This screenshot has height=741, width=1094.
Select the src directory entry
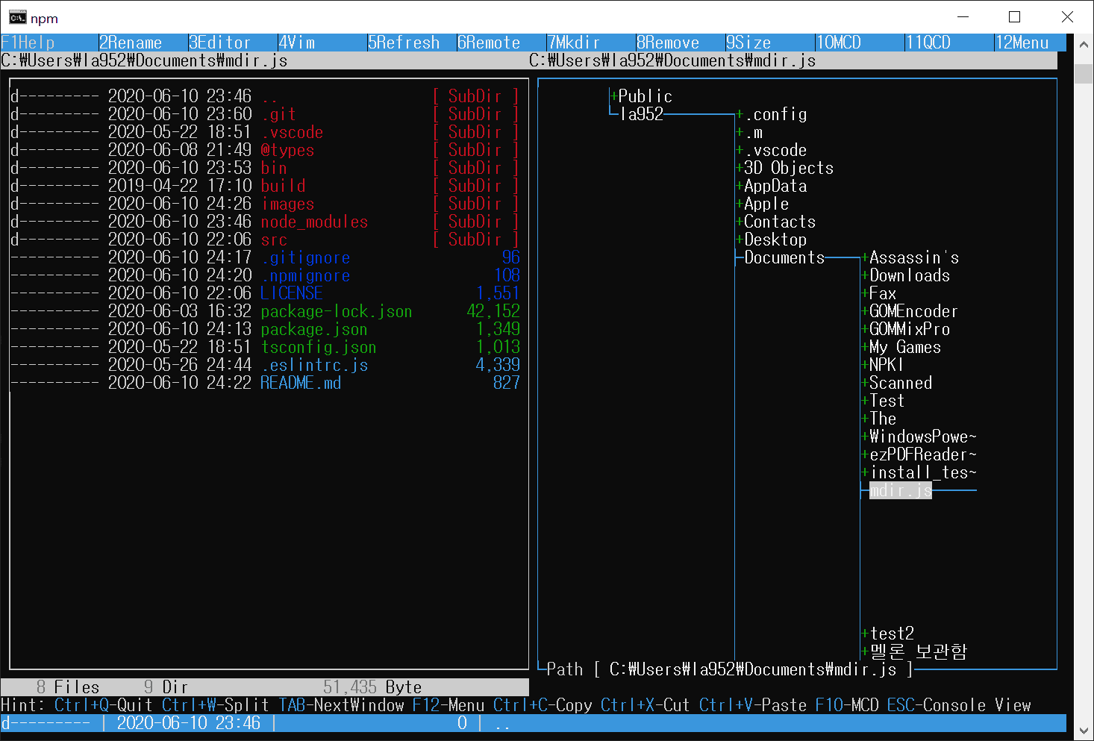pos(265,240)
